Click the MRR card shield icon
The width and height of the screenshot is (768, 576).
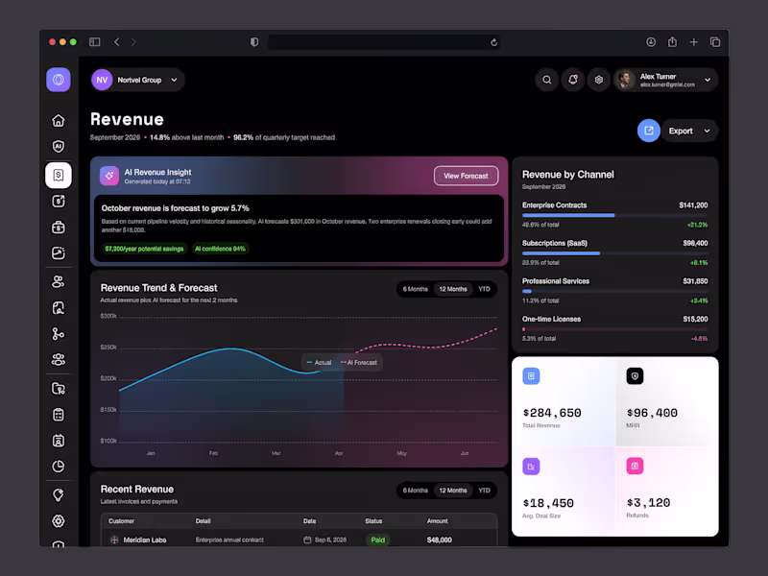pos(635,376)
